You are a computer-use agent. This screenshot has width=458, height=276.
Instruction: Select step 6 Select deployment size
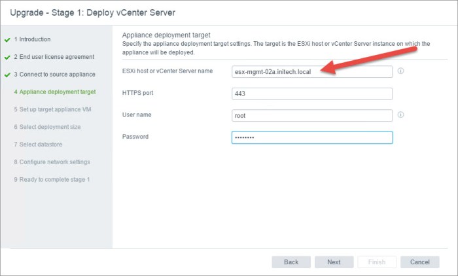47,127
